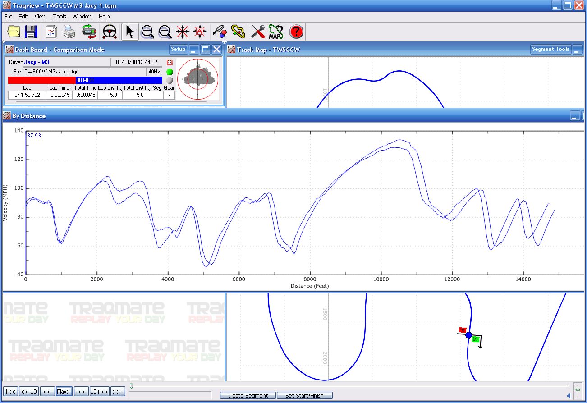
Task: Click the zoom-to-fit arrows icon
Action: (x=183, y=32)
